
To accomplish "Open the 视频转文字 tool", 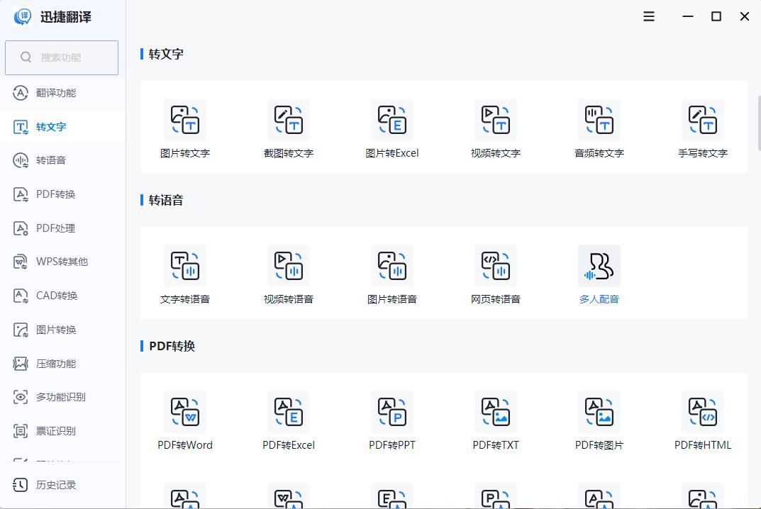I will (496, 129).
